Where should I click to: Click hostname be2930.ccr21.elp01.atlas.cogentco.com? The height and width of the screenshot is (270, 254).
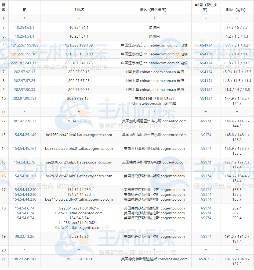(79, 162)
